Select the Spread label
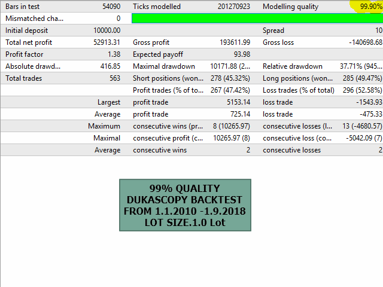 (273, 30)
